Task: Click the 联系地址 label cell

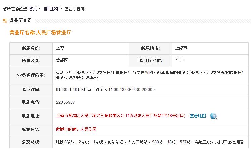Action: tap(31, 116)
